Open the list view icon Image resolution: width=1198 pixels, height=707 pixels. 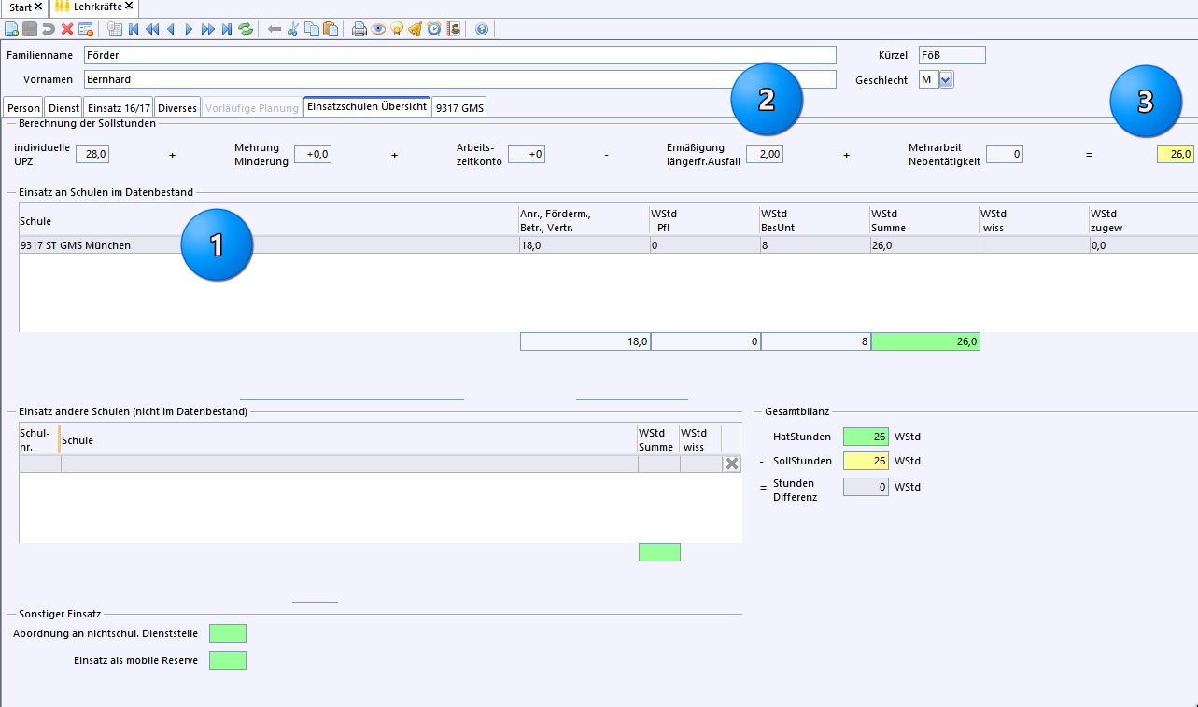tap(115, 29)
